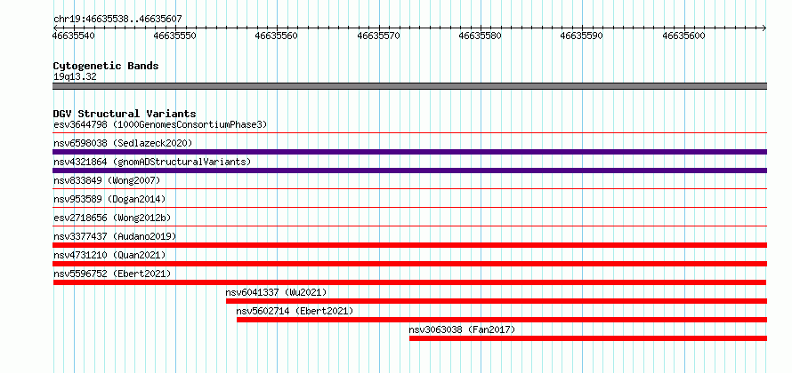Click the nsv3063038 (Fan2017) label
Viewport: 792px width, 373px height.
(462, 329)
